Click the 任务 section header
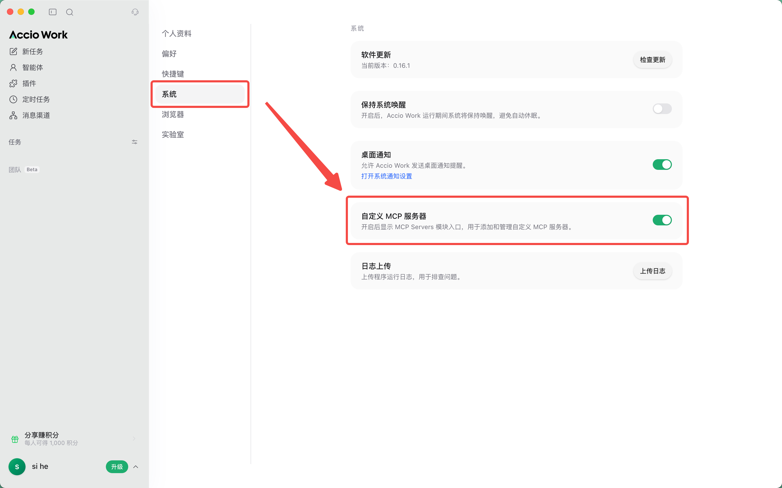Image resolution: width=782 pixels, height=488 pixels. [x=15, y=142]
